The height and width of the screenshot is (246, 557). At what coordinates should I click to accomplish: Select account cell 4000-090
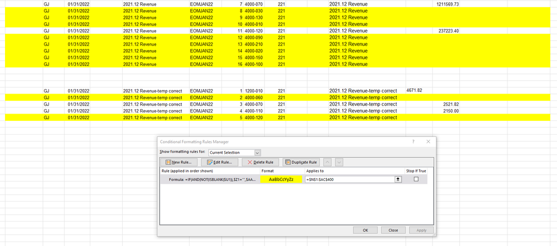254,38
